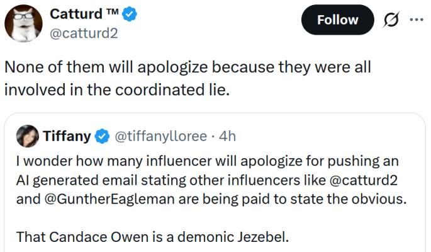Viewport: 431px width, 252px height.
Task: Open the three-dot more options menu
Action: click(x=416, y=20)
